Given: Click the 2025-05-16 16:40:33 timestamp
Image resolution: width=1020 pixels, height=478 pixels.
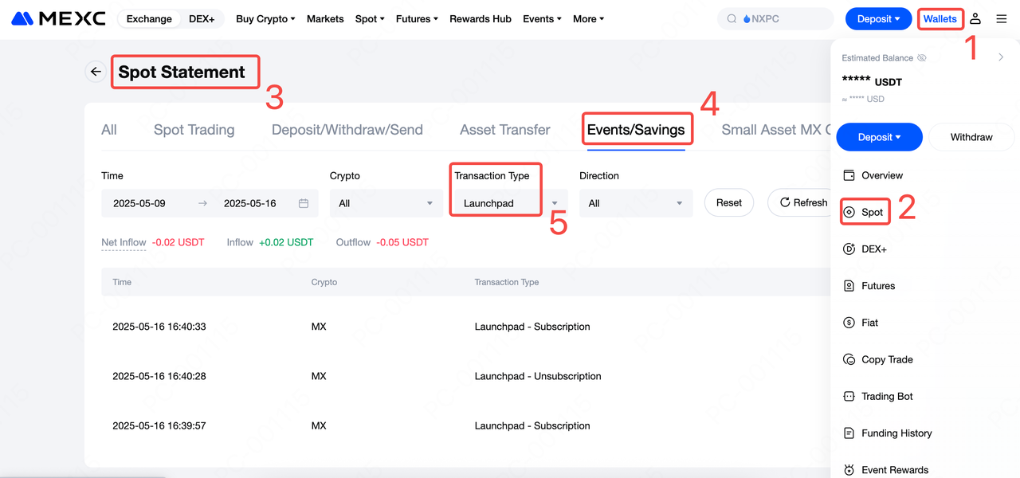Looking at the screenshot, I should tap(159, 327).
